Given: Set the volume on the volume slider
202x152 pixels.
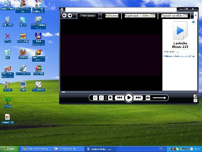Looking at the screenshot, I should 159,98.
